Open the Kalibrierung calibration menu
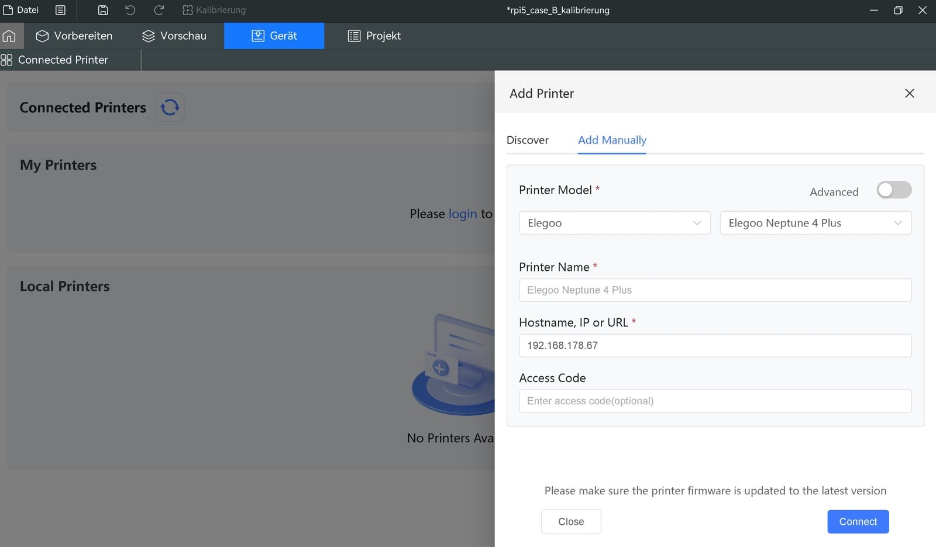This screenshot has width=936, height=547. 214,10
